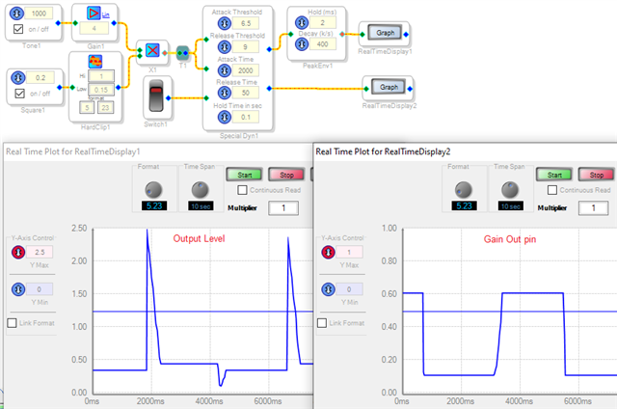This screenshot has width=617, height=409.
Task: Enable Link Format in RealTimeDisplay2 plot
Action: [322, 323]
